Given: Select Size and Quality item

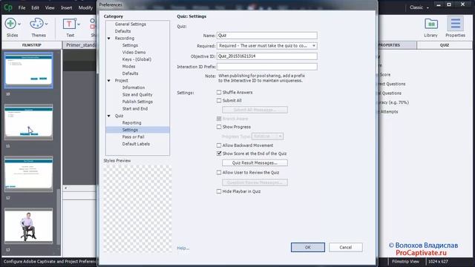Looking at the screenshot, I should [x=137, y=95].
